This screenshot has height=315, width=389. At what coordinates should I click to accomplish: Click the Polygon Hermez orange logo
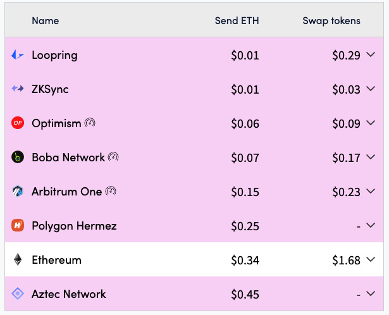pos(18,225)
